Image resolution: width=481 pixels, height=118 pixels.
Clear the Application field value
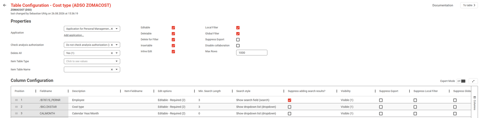coord(112,29)
